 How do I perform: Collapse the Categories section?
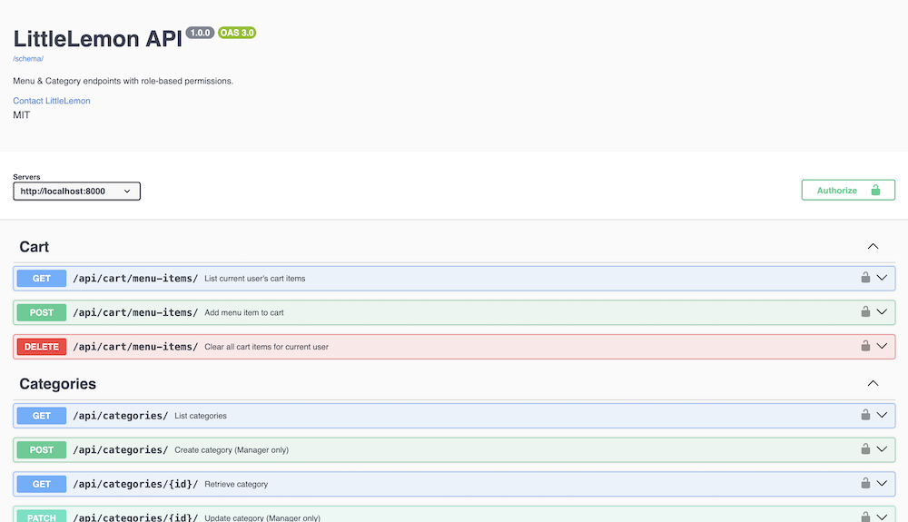tap(873, 383)
